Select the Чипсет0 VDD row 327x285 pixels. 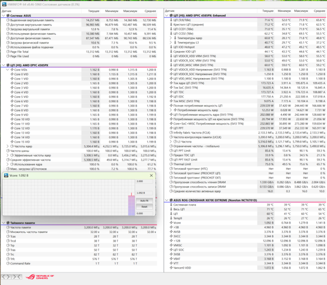click(245, 268)
